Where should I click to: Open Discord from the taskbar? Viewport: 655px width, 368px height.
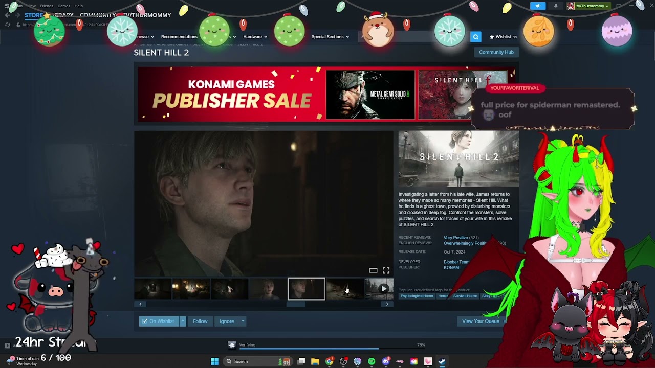point(386,362)
